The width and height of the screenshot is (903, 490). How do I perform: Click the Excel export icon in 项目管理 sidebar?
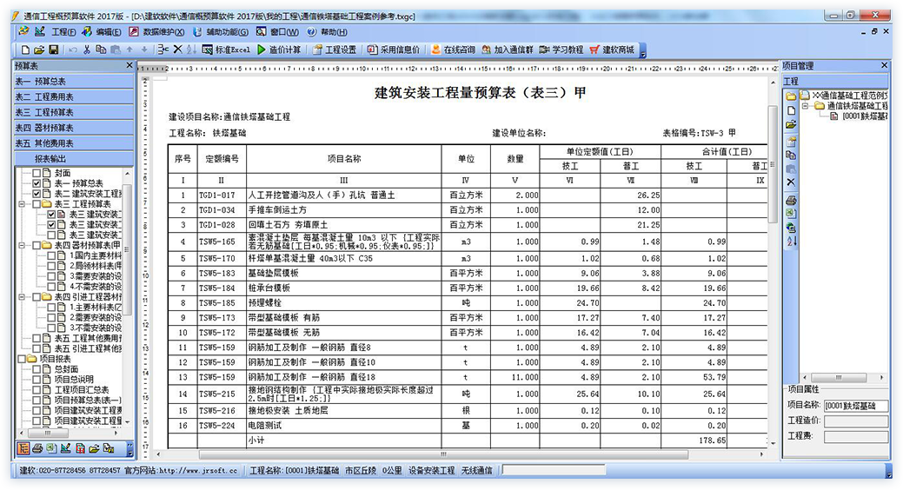(791, 214)
